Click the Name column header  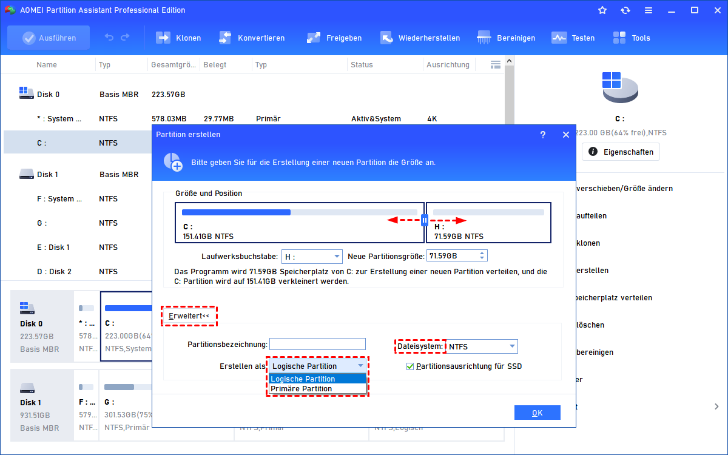(x=47, y=64)
